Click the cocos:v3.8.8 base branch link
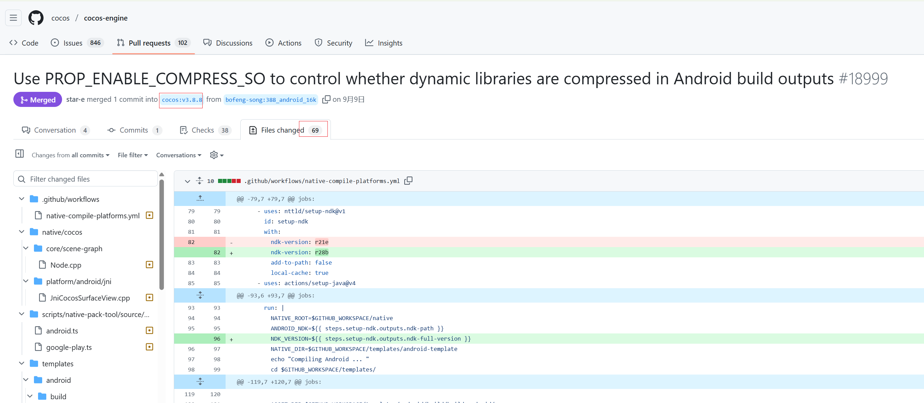Image resolution: width=924 pixels, height=403 pixels. tap(181, 100)
